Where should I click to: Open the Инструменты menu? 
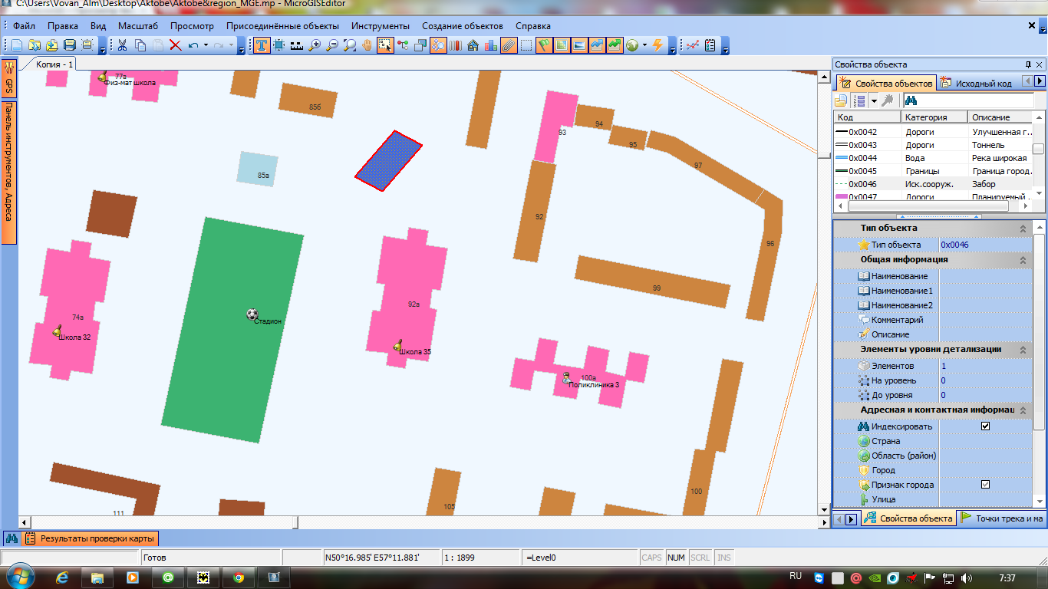tap(380, 26)
